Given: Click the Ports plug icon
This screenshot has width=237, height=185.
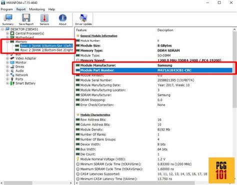Looking at the screenshot, I should [x=12, y=79].
